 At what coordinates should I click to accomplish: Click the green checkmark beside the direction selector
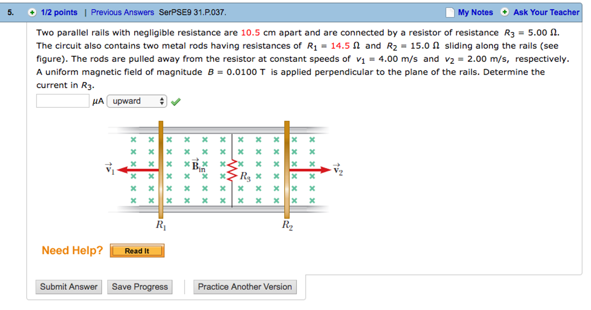(176, 101)
